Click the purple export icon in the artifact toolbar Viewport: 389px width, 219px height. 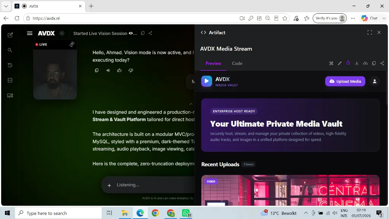pos(348,63)
